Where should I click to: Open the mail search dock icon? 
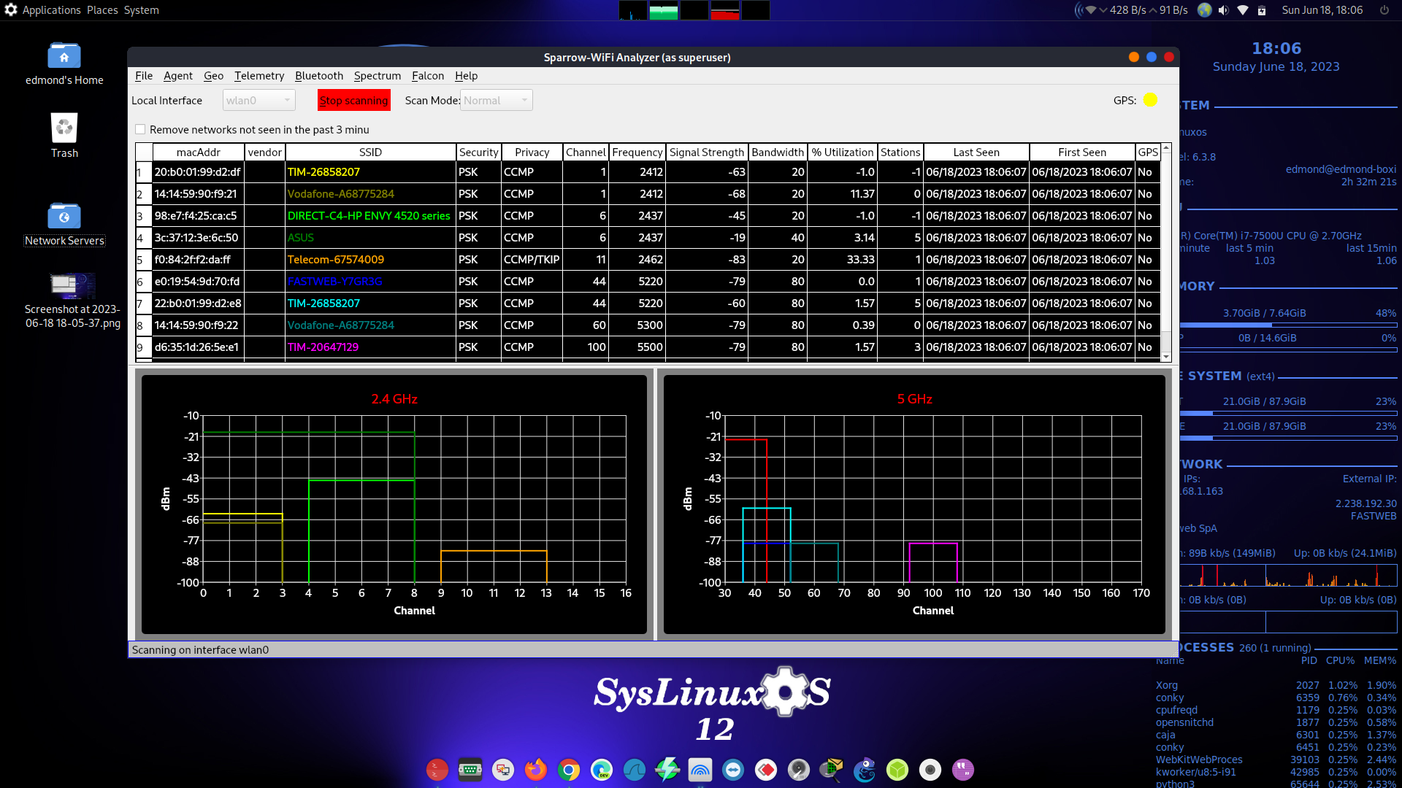pyautogui.click(x=832, y=770)
